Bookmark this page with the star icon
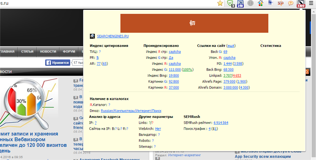This screenshot has height=160, width=316. (220, 3)
